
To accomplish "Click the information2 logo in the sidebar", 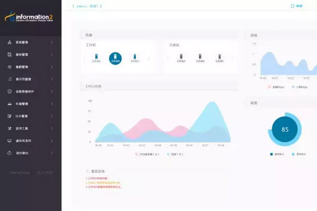I will coord(28,17).
